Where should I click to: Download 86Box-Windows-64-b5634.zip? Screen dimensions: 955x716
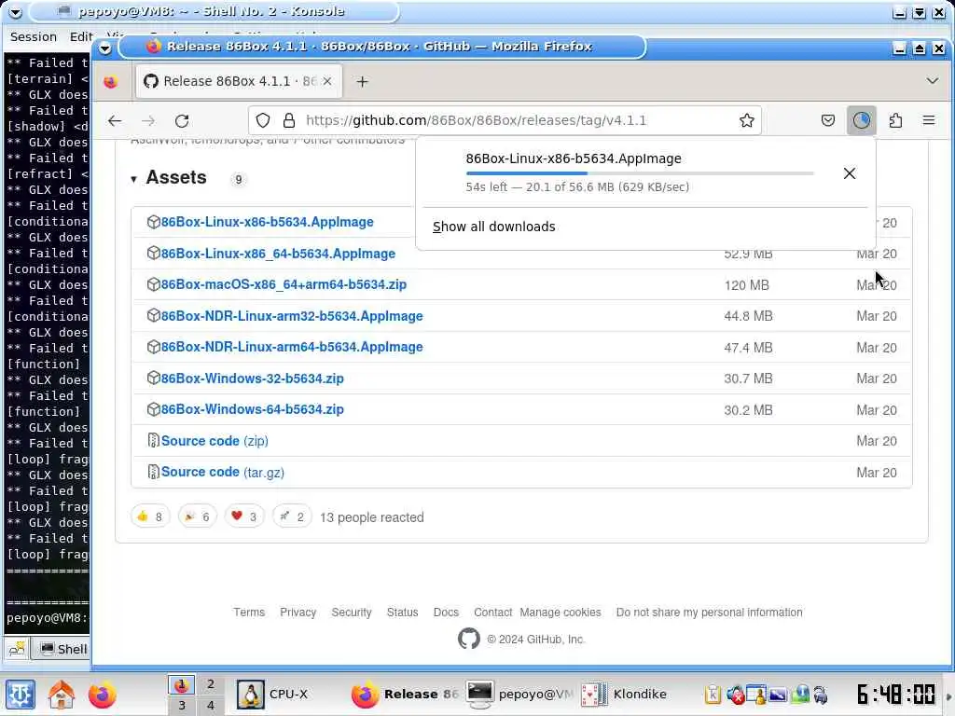[252, 409]
